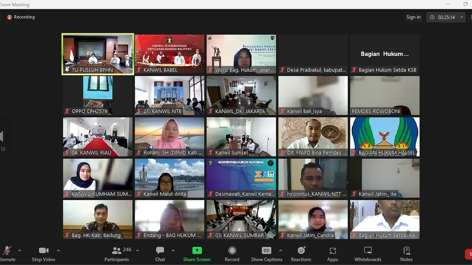Select Bag. HK Kab. Badung tile

tap(98, 220)
